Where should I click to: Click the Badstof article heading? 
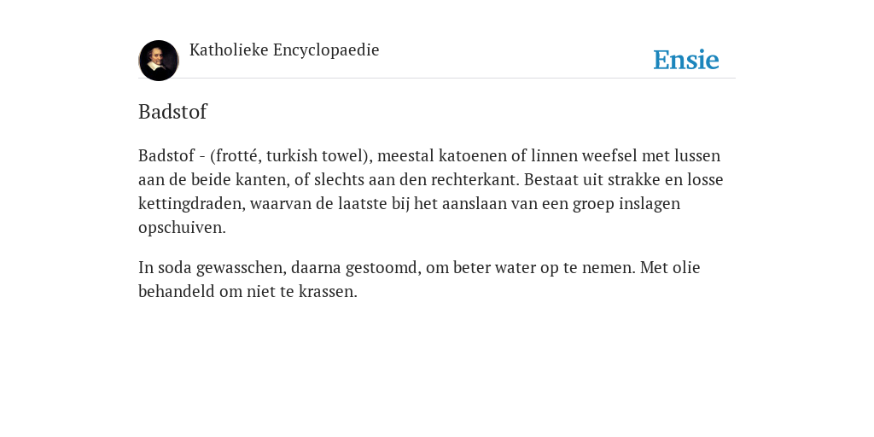pyautogui.click(x=172, y=112)
